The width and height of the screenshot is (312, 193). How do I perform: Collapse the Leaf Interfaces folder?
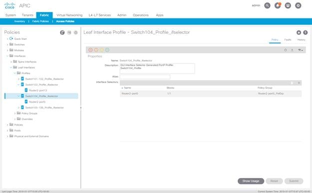(x=11, y=68)
